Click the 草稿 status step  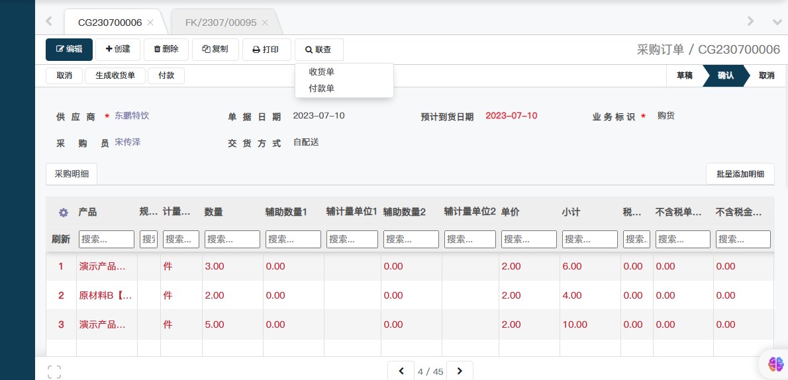coord(684,75)
